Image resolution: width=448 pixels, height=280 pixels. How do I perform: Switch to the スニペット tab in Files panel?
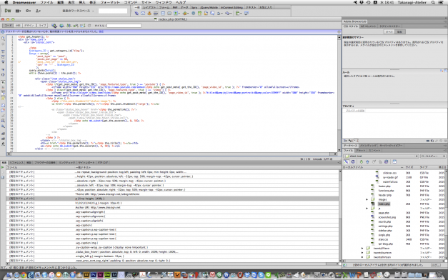(374, 150)
